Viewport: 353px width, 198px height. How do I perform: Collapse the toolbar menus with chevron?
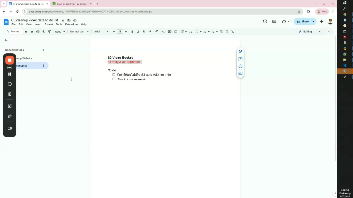click(x=329, y=32)
